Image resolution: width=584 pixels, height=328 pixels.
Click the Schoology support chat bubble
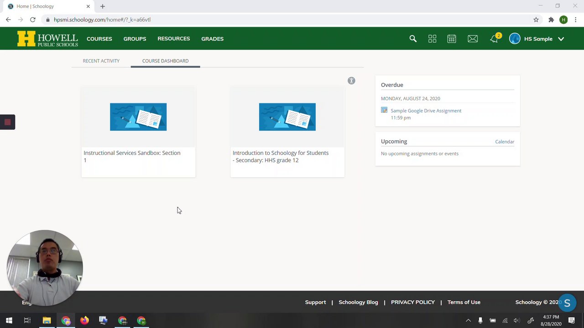coord(567,303)
